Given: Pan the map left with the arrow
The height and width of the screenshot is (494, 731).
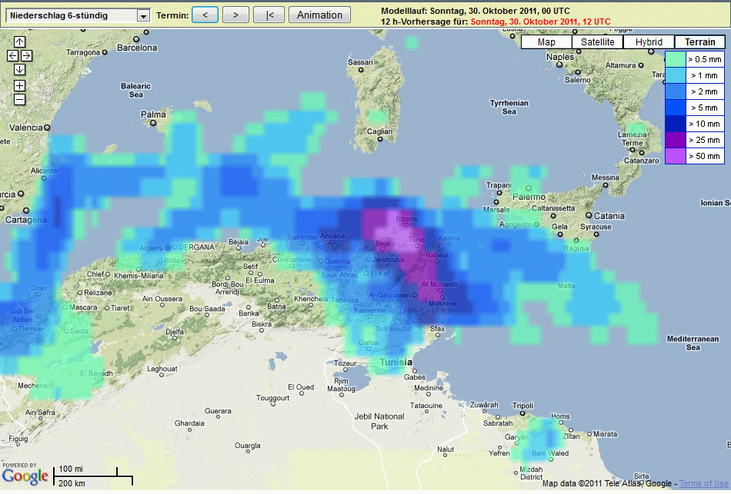Looking at the screenshot, I should tap(12, 56).
